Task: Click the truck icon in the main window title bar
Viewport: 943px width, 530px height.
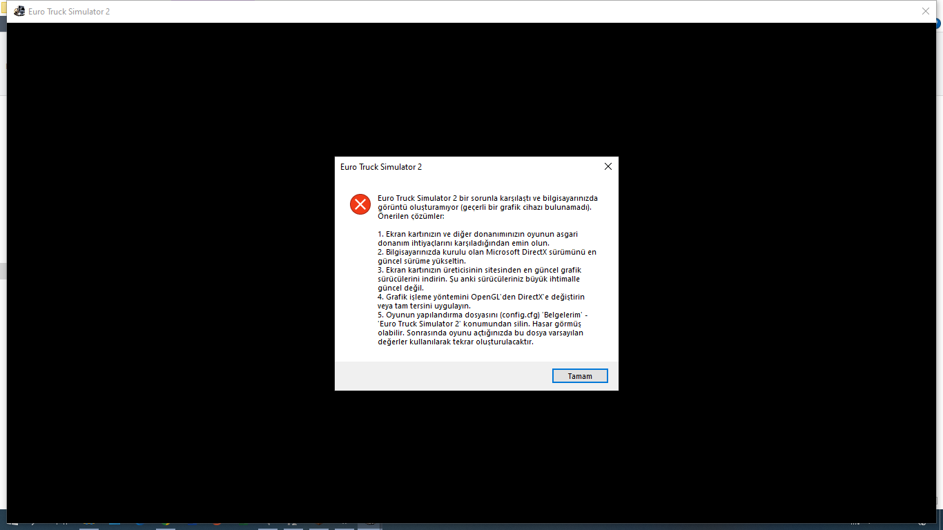Action: tap(19, 11)
